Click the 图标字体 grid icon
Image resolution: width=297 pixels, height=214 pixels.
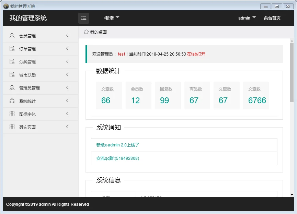click(12, 114)
